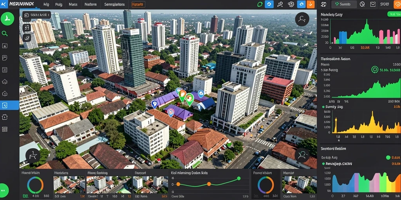This screenshot has width=401, height=200.
Task: Toggle the Sanny Jag series legend dot
Action: (323, 107)
